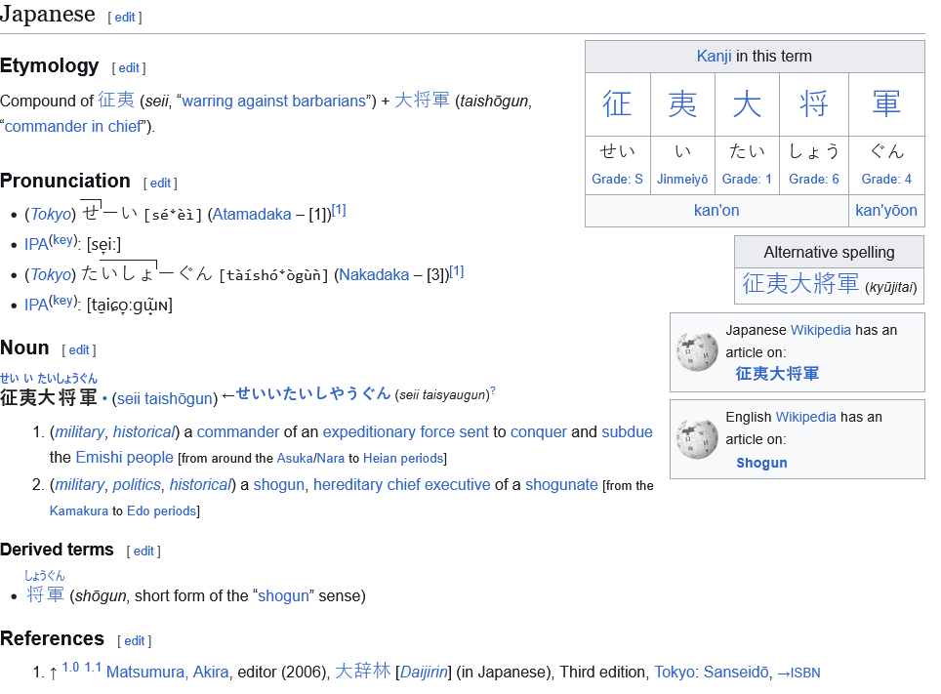Edit the References section
Screen dimensions: 941x694
135,641
